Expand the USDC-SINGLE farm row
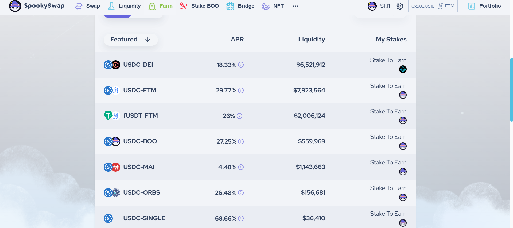The image size is (513, 228). pyautogui.click(x=255, y=217)
